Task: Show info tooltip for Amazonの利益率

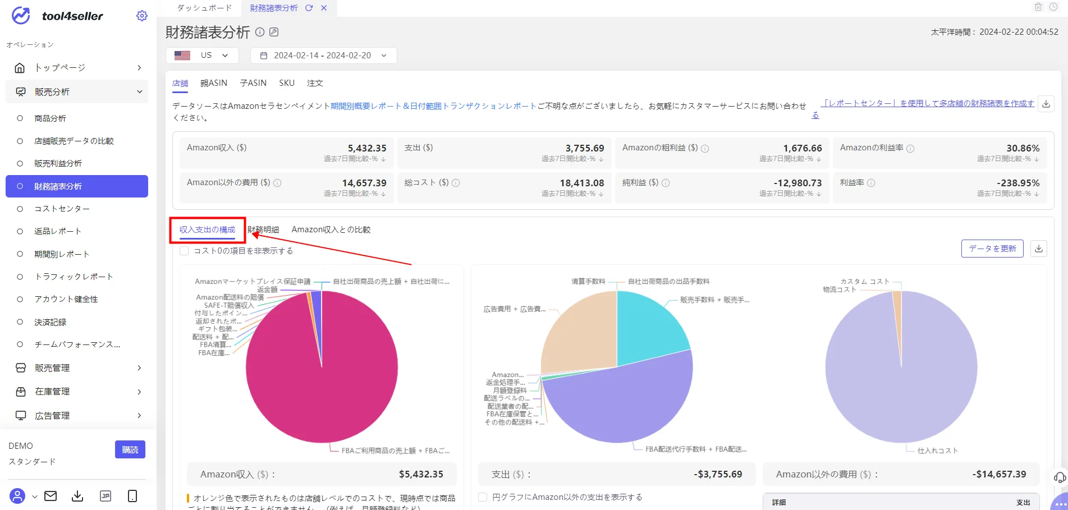Action: click(x=910, y=149)
